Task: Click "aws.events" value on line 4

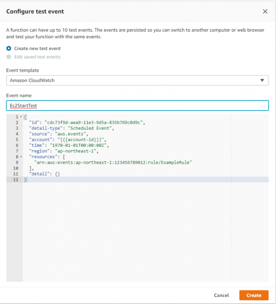Action: point(70,134)
